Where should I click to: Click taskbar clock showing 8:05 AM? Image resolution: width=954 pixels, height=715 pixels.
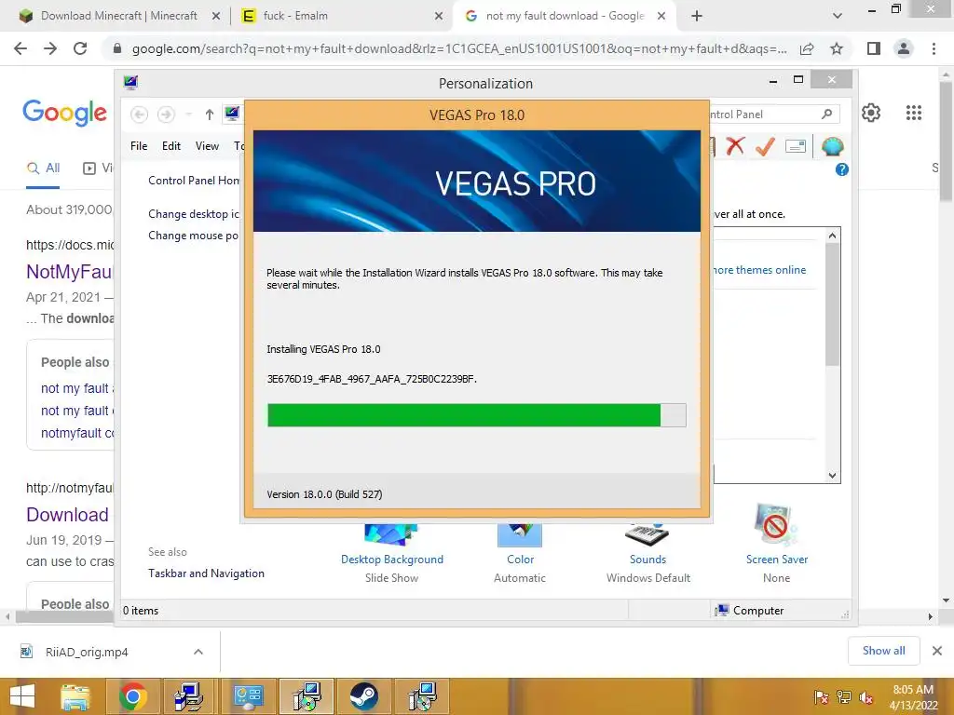click(x=913, y=697)
